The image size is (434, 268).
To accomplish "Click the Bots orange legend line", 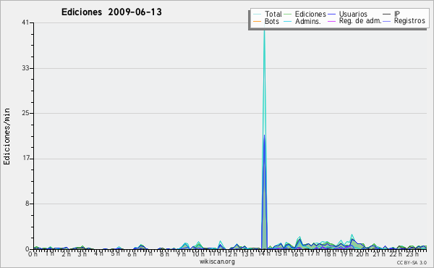I will [257, 21].
